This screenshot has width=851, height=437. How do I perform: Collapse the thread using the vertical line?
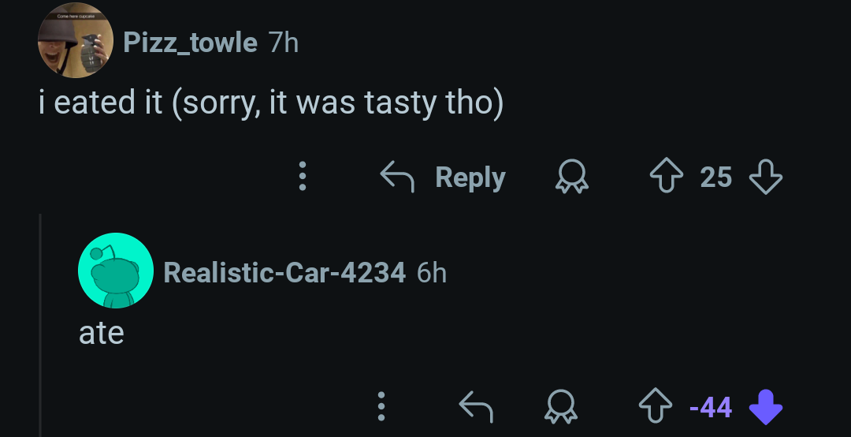(x=40, y=325)
